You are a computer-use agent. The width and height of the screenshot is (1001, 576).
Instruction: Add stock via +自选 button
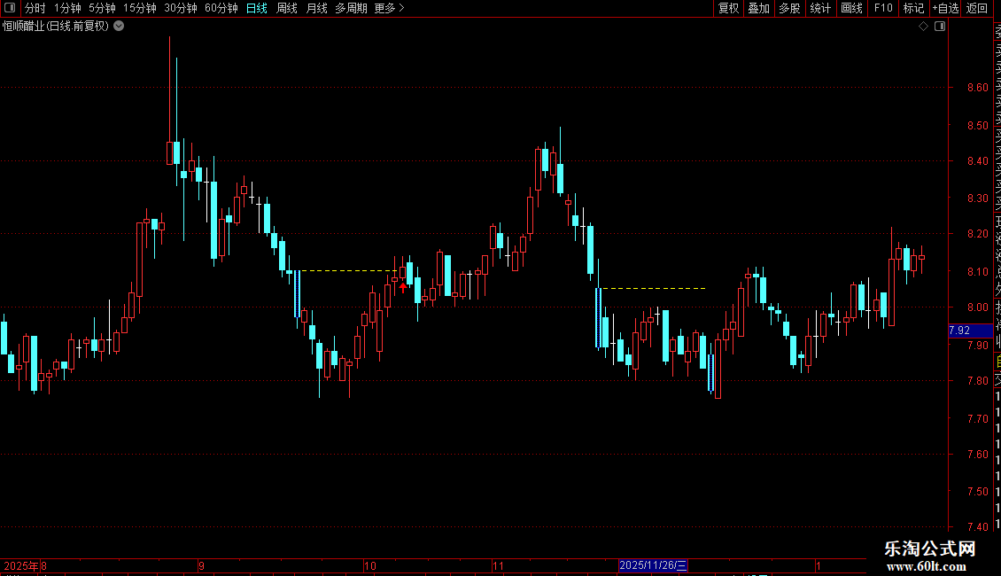point(945,8)
